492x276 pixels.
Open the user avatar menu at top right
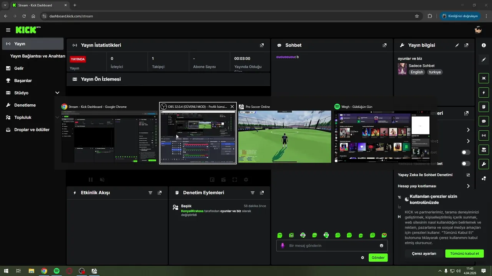(478, 30)
